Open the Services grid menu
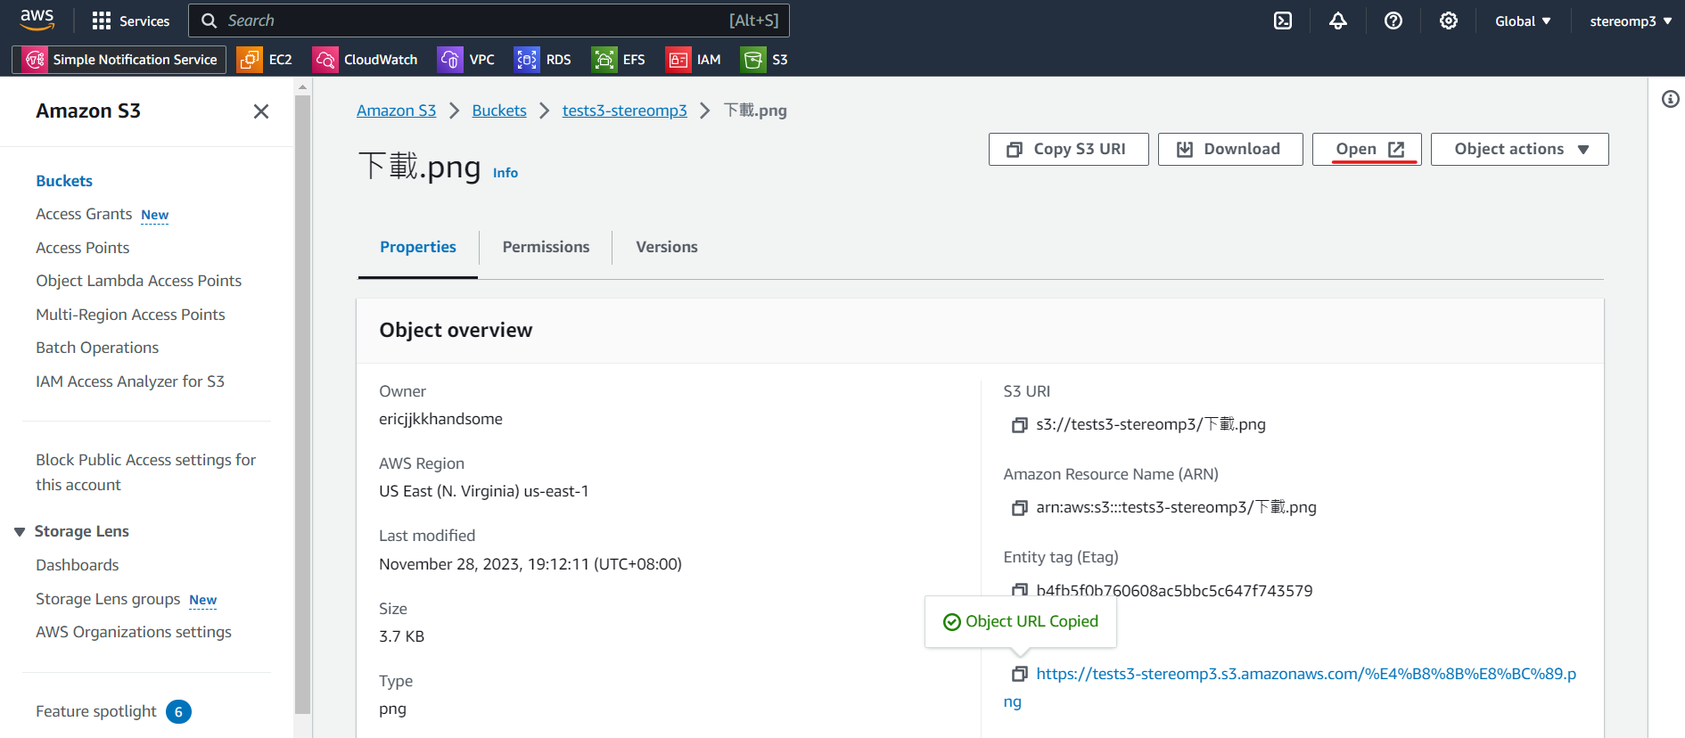Viewport: 1685px width, 738px height. 131,20
